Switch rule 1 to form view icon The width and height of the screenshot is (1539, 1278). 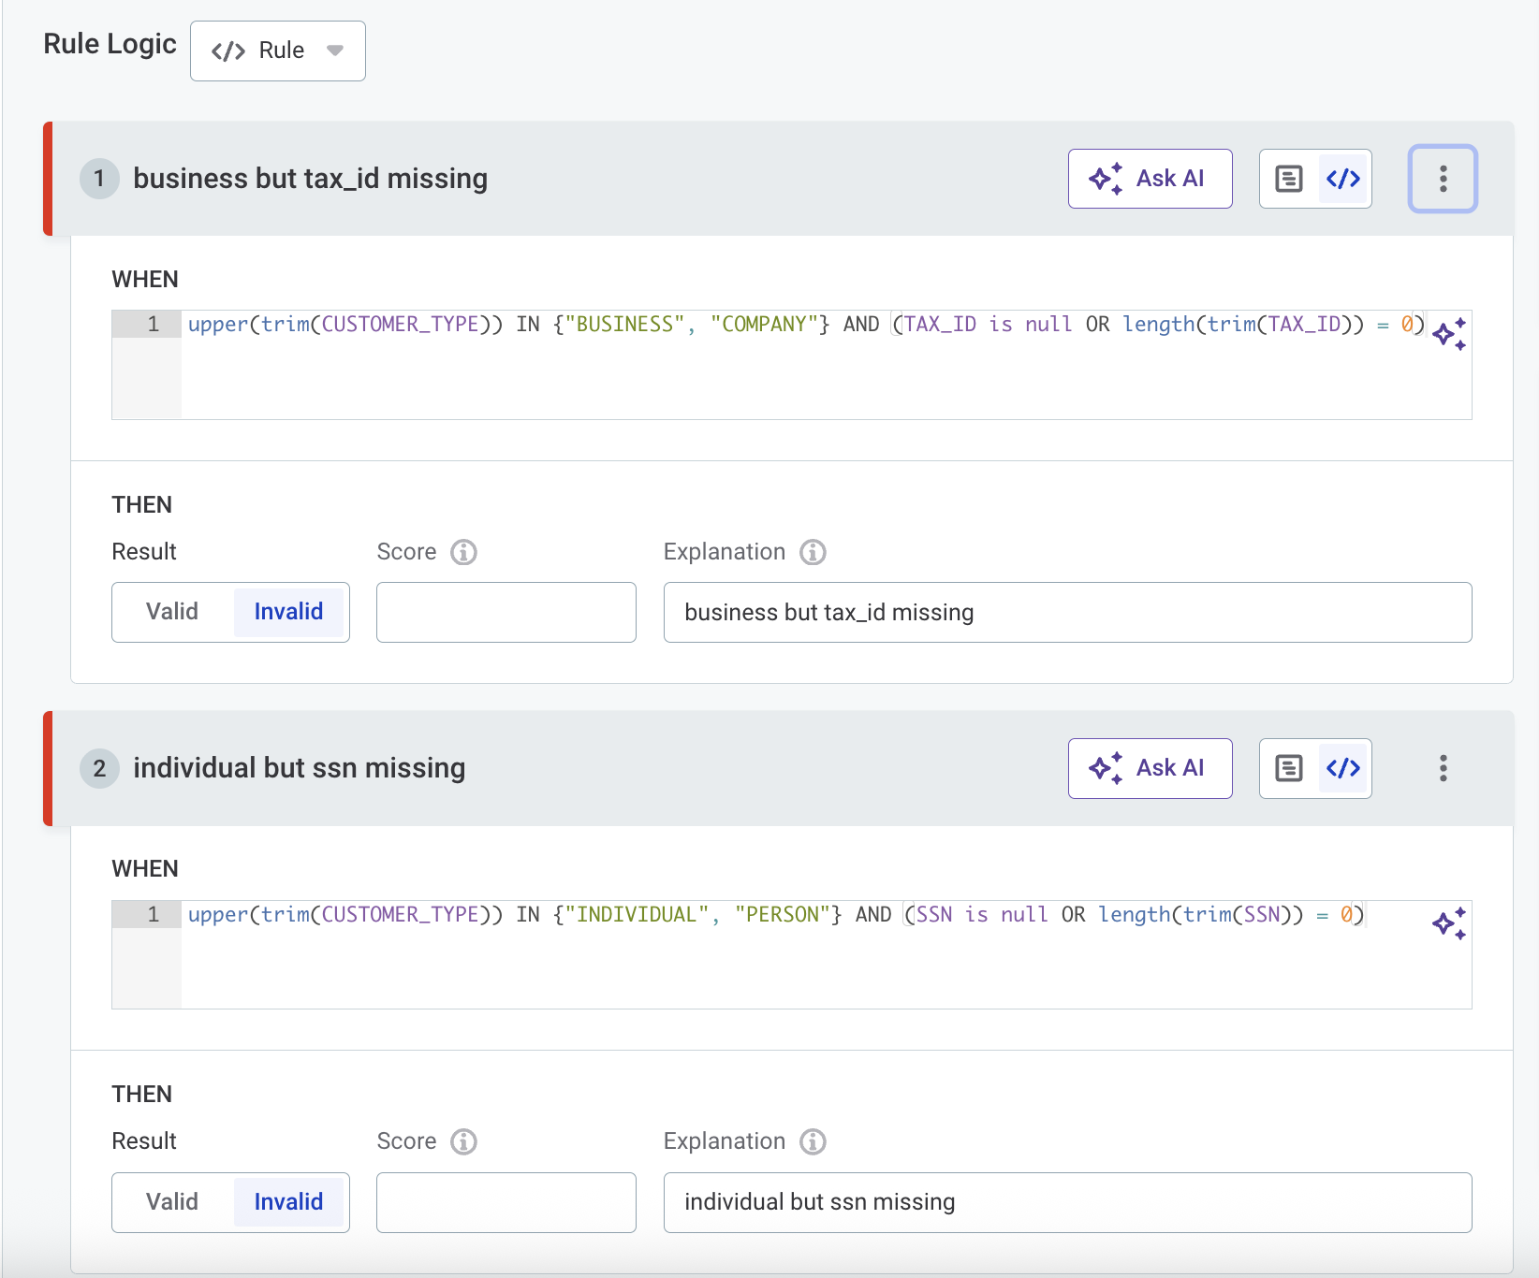point(1289,179)
